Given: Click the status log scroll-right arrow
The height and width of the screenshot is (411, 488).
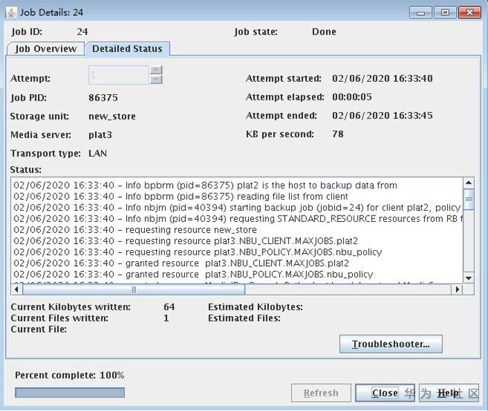Looking at the screenshot, I should tap(458, 290).
